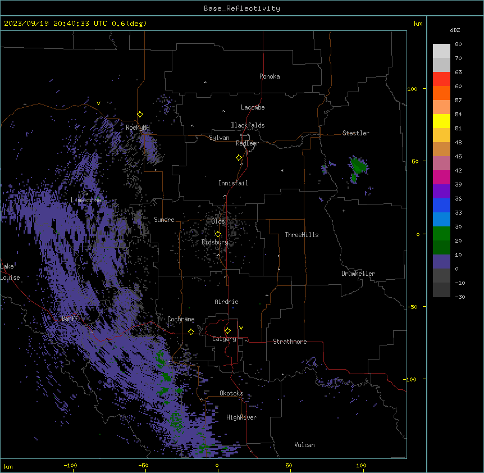The height and width of the screenshot is (473, 484).
Task: Click the yellow diamond marker above Calgary label
Action: (x=227, y=331)
